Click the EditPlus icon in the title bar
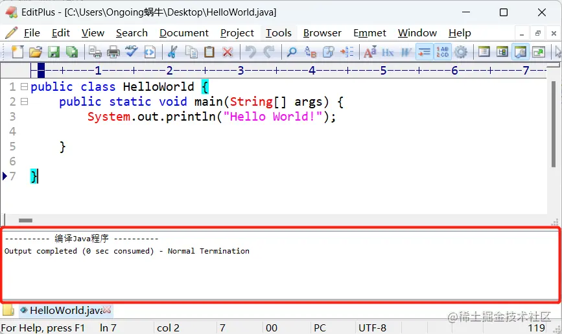The image size is (562, 334). click(12, 12)
